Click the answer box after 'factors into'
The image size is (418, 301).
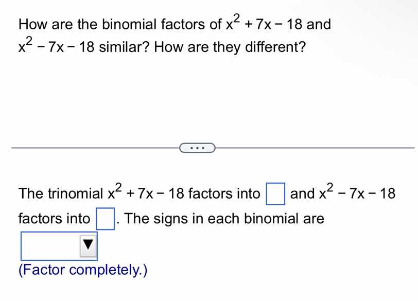106,218
